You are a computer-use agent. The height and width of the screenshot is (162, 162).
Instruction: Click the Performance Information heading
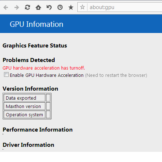[38, 130]
